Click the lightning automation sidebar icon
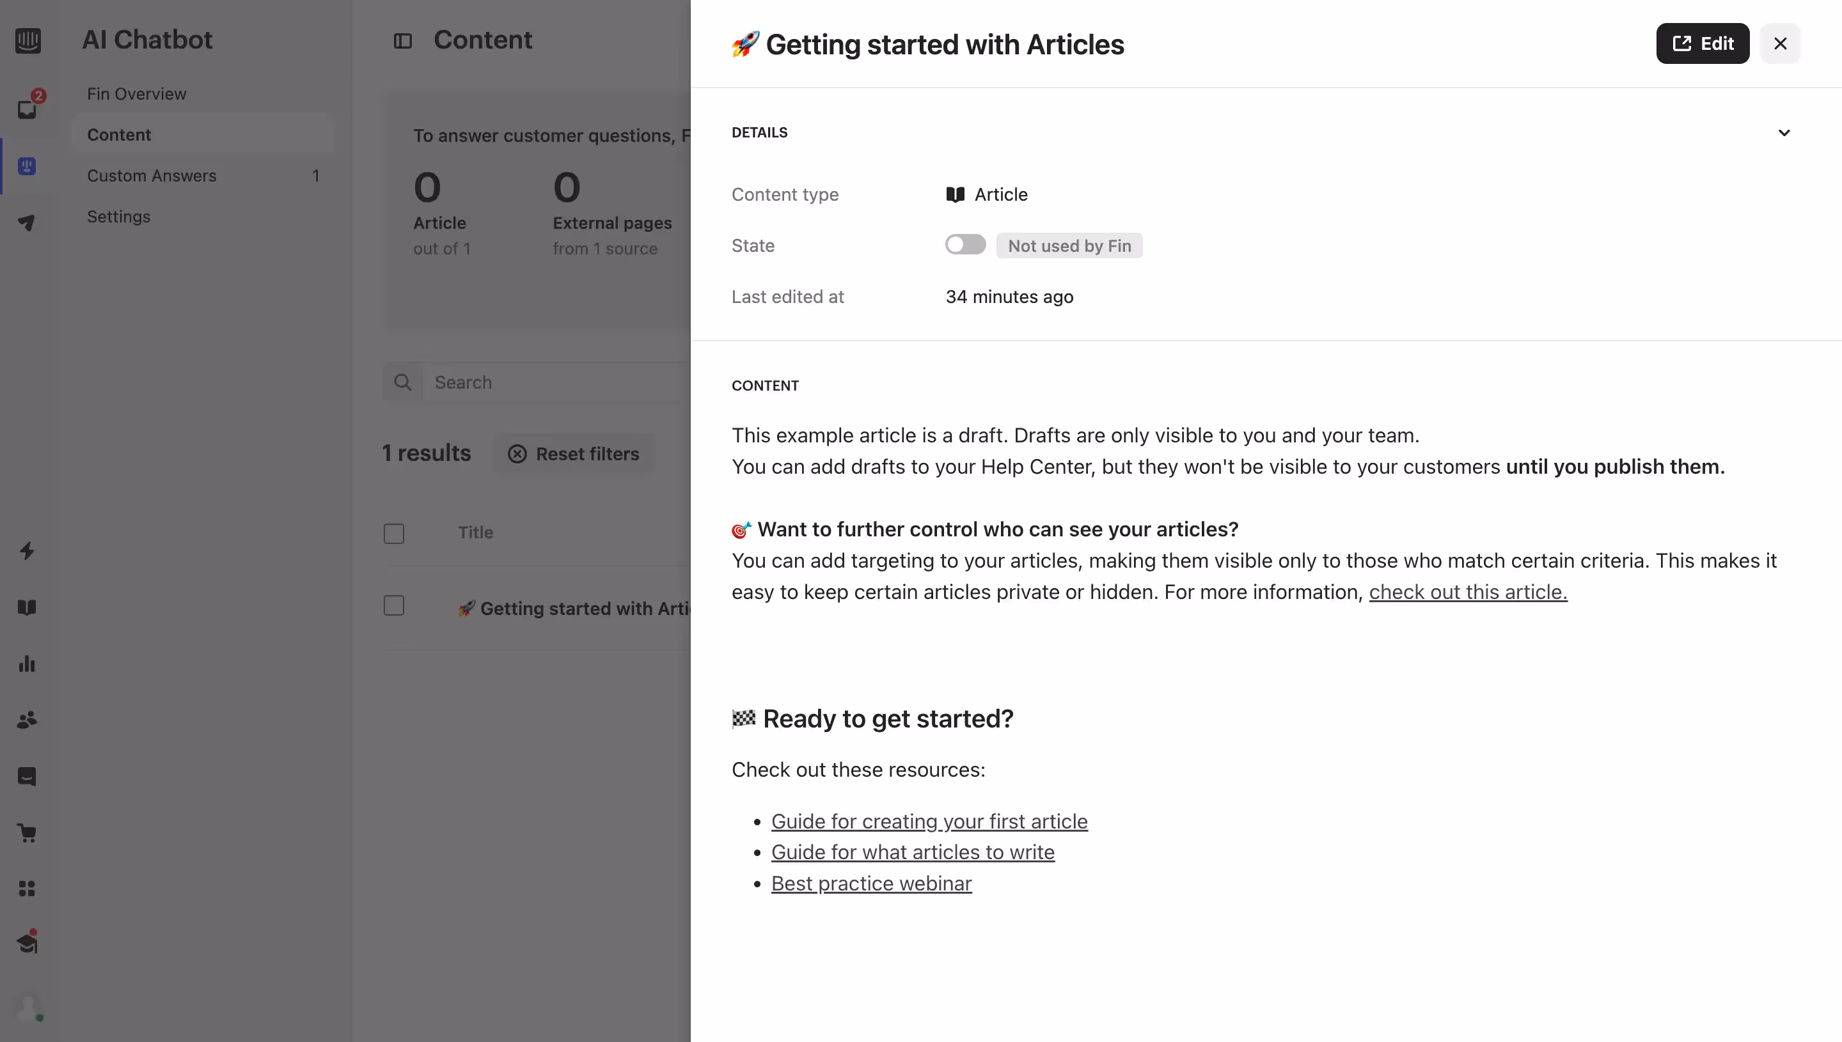Screen dimensions: 1842x1042 click(x=28, y=551)
